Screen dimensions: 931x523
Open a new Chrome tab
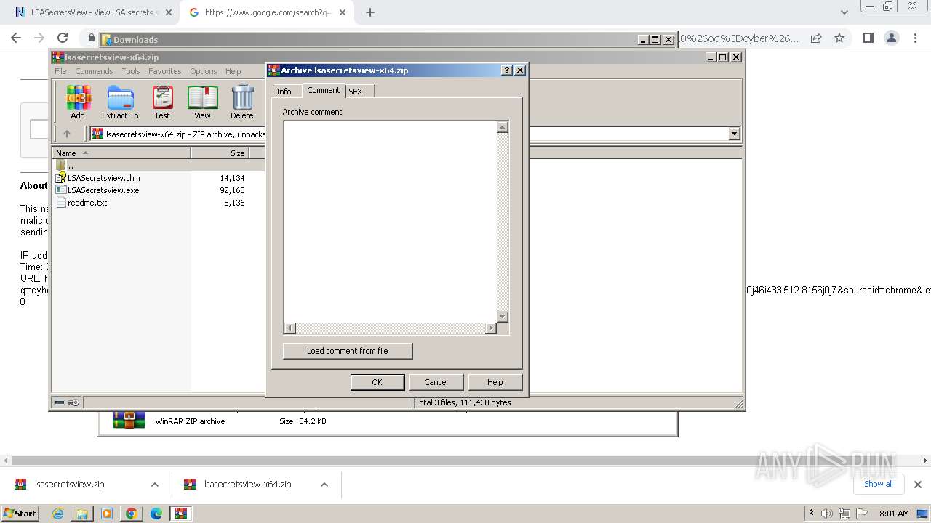click(x=370, y=12)
